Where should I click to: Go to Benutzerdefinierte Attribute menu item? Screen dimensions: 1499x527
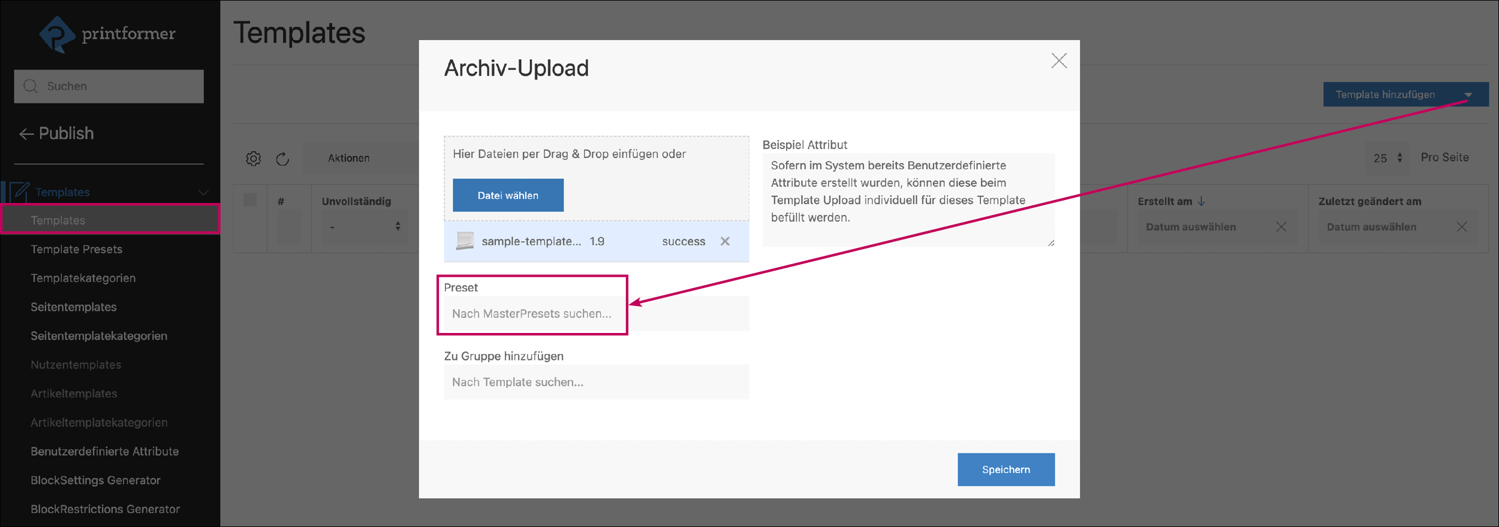click(x=104, y=452)
